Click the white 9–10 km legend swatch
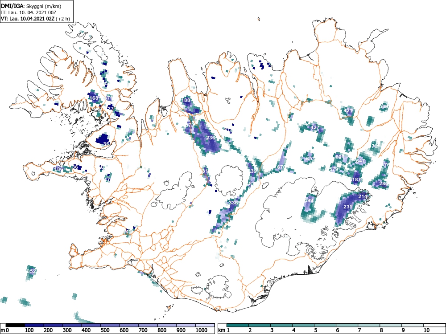The width and height of the screenshot is (446, 334). click(413, 325)
